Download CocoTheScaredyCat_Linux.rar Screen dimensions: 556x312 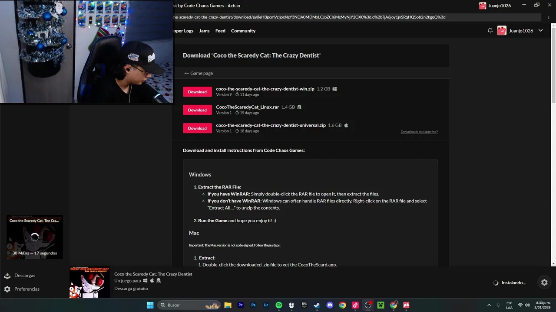click(x=197, y=110)
